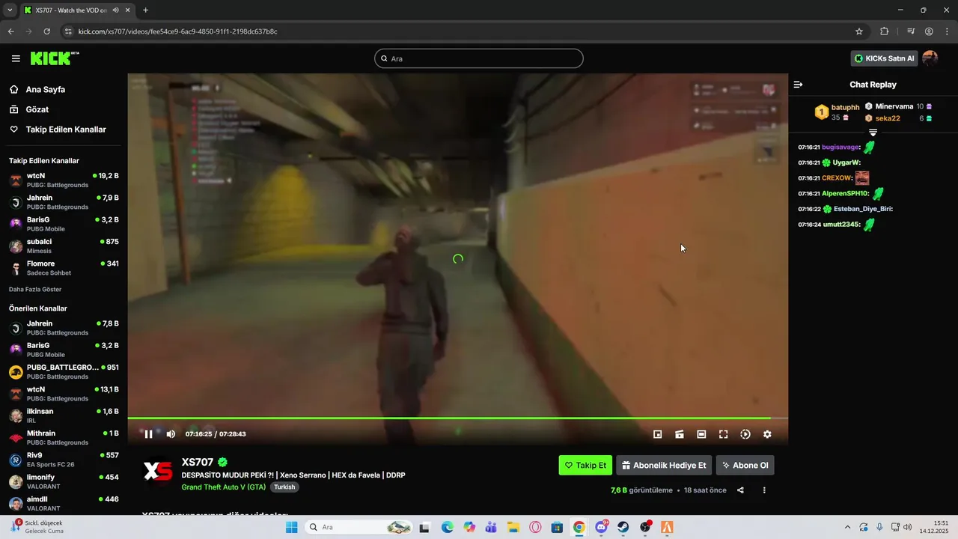Click bugisavage chat username
958x539 pixels.
(840, 147)
